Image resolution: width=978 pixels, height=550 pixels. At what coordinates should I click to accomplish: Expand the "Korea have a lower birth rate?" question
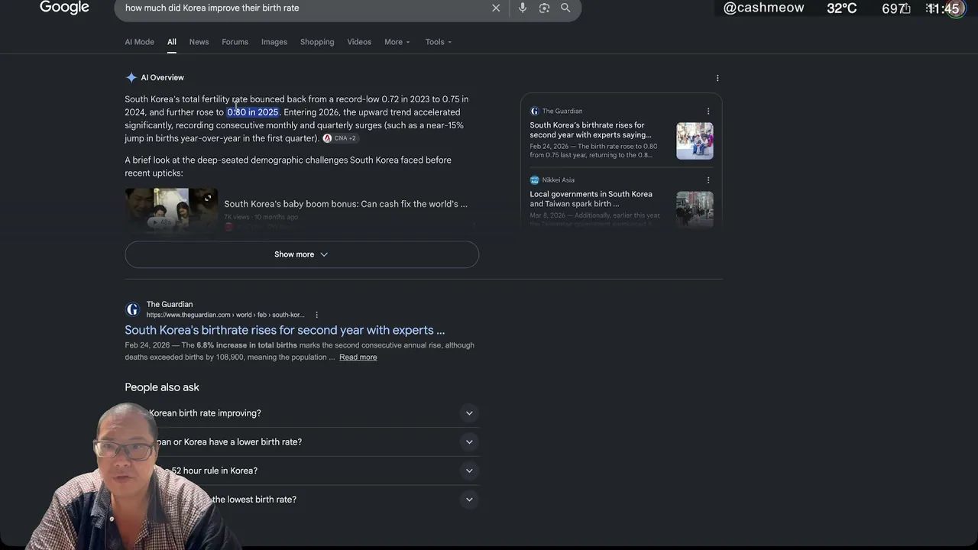click(302, 442)
